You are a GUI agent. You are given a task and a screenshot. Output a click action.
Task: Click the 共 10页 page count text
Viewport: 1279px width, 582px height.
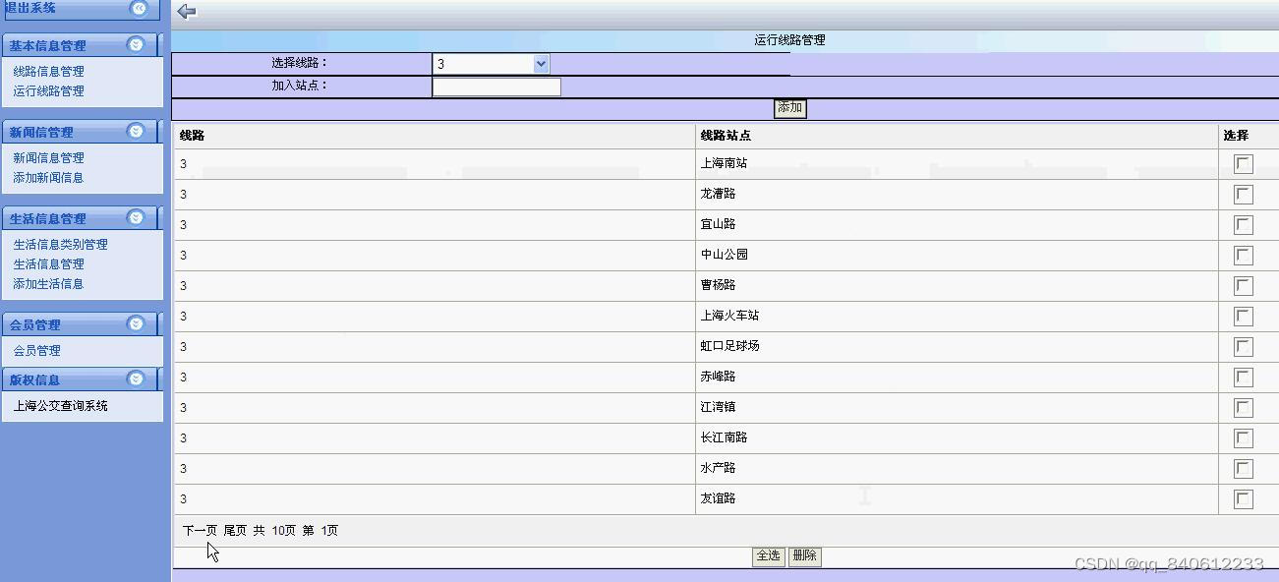[x=274, y=531]
